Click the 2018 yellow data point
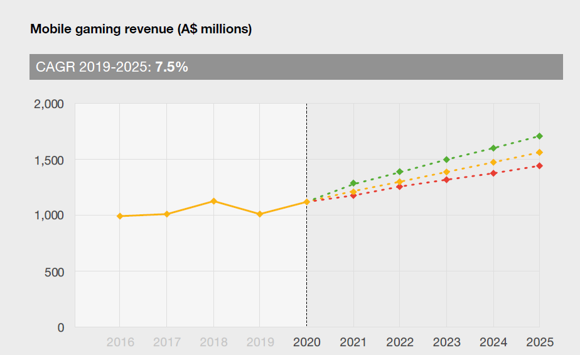Screen dimensions: 580x355 click(x=213, y=201)
